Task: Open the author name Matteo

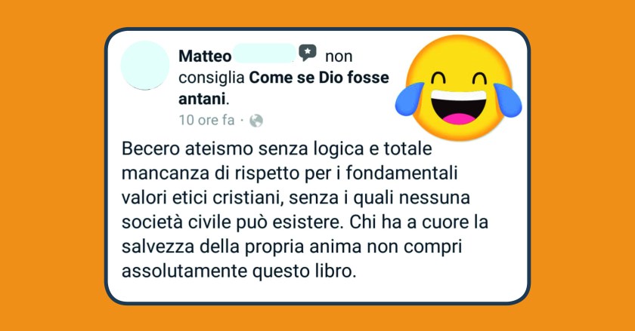Action: coord(205,56)
